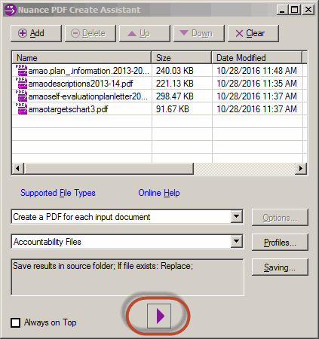319x339 pixels.
Task: Enable the Always on Top checkbox
Action: [16, 322]
